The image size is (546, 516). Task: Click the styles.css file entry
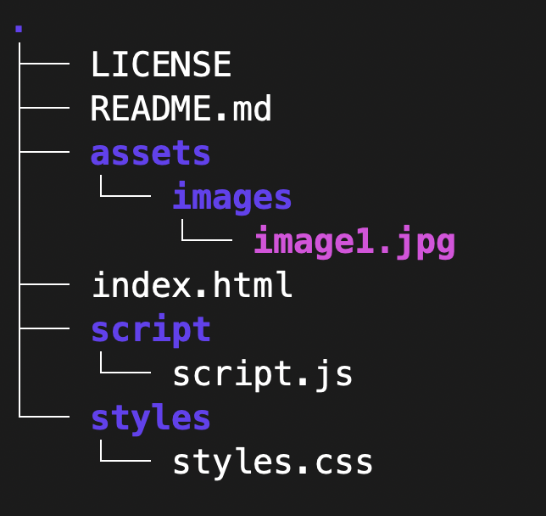coord(273,463)
